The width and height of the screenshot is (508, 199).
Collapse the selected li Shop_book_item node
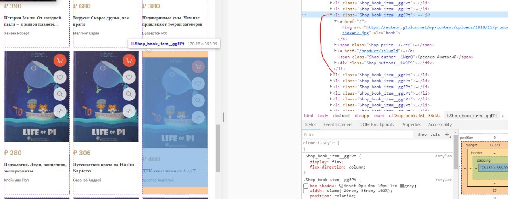[x=331, y=15]
